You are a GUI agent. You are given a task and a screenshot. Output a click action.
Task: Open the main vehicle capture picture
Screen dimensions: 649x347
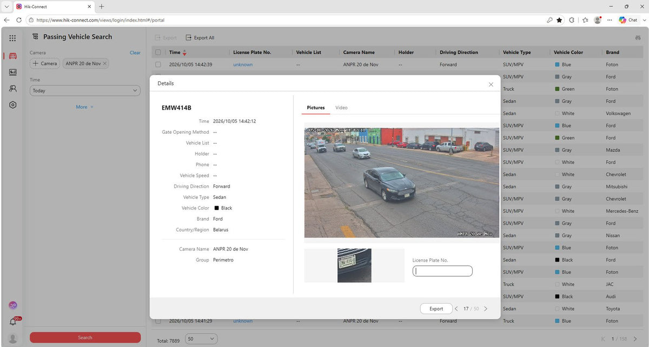(x=402, y=183)
